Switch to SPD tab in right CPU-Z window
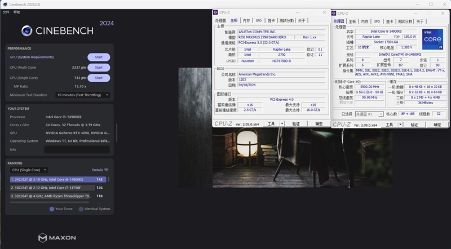451x249 pixels. point(377,21)
